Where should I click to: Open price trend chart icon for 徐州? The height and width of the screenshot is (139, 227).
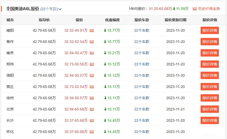[92, 98]
